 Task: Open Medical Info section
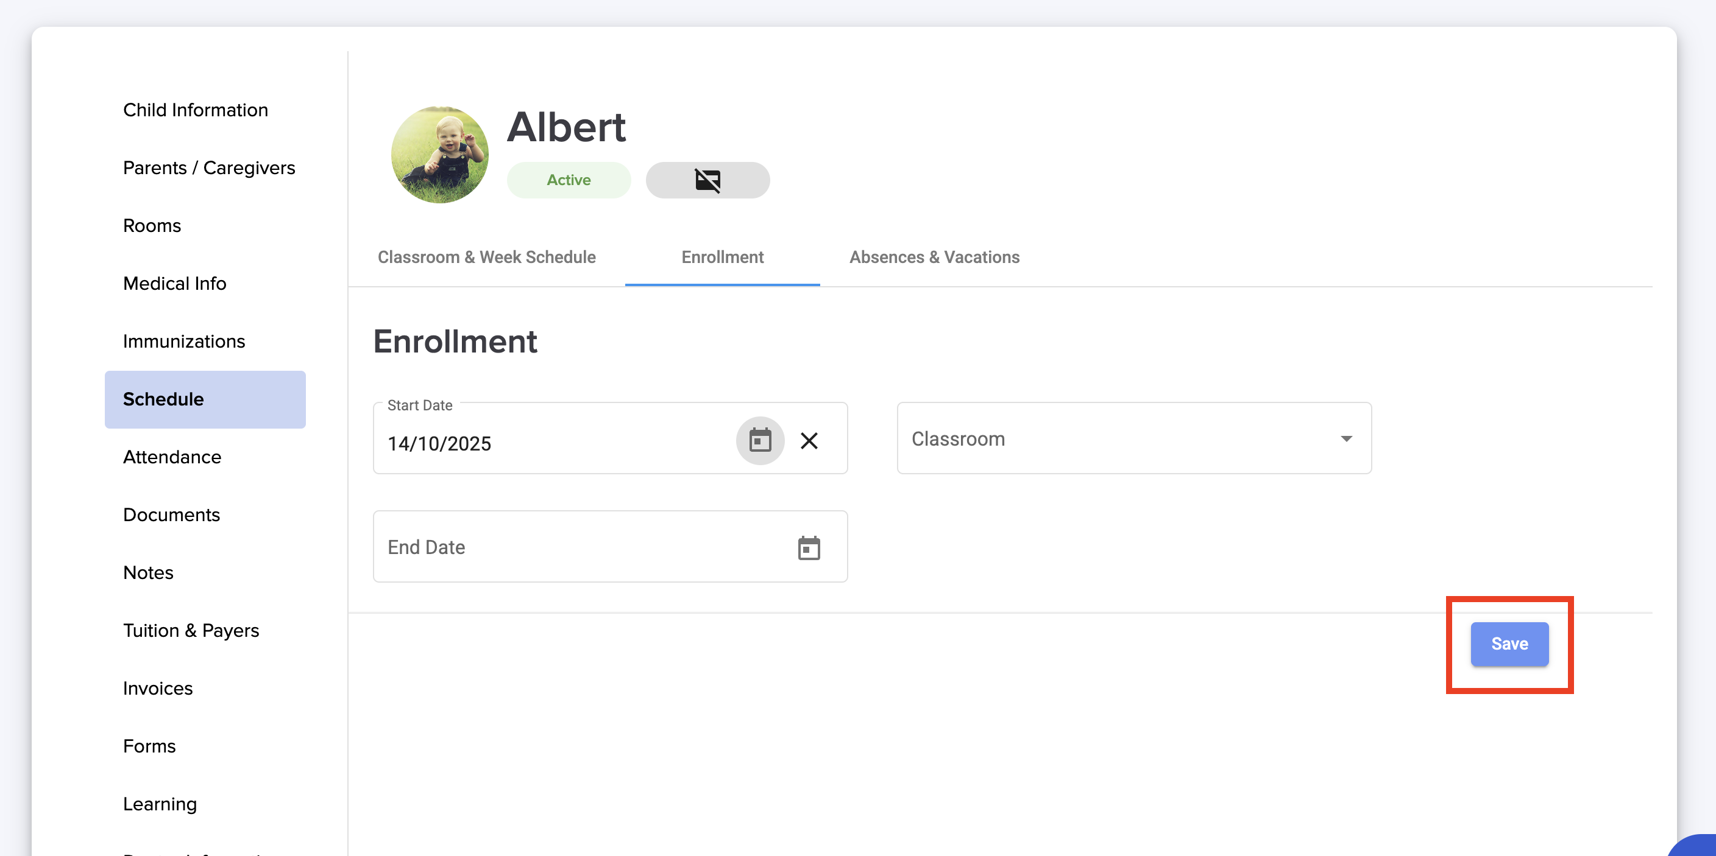(x=174, y=284)
